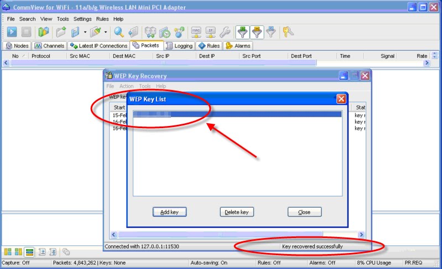
Task: Click the column chooser icon beside Rate
Action: (x=435, y=55)
